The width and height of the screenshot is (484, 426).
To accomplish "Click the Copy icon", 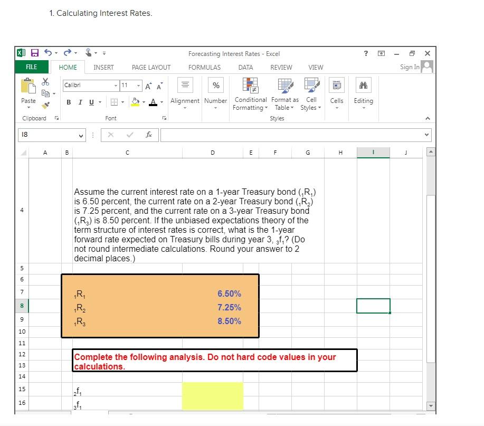I will coord(46,93).
